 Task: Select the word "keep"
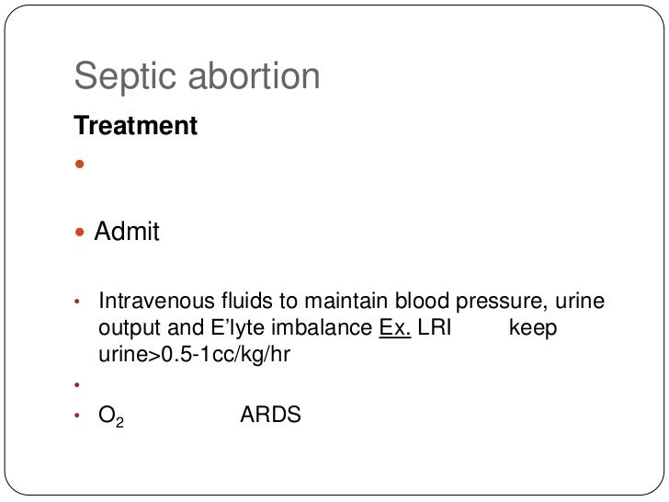[533, 328]
